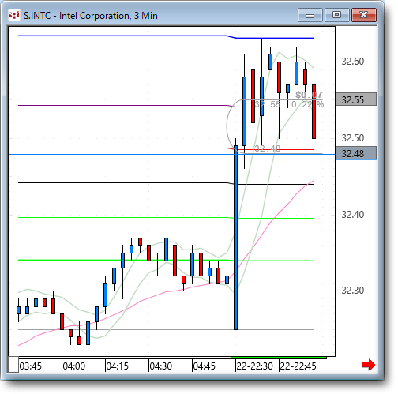This screenshot has height=394, width=398.
Task: Click the 04:15 time axis label
Action: 118,366
